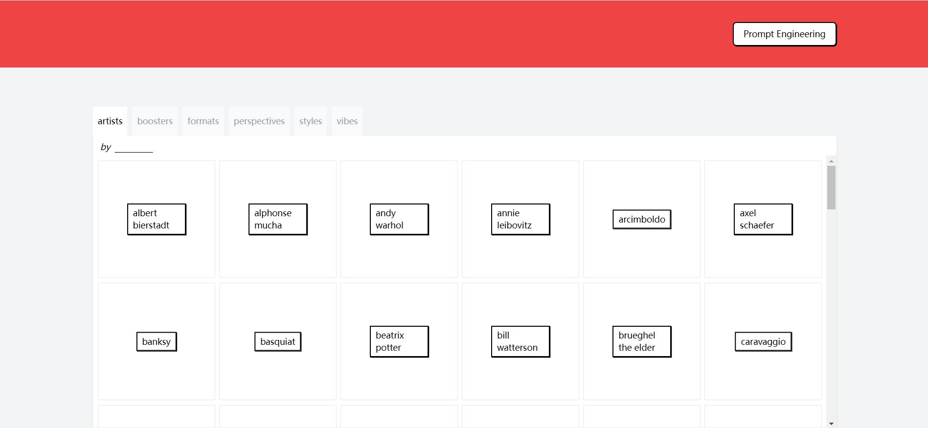Pick the banksy artist tile
Viewport: 928px width, 428px height.
click(x=157, y=341)
